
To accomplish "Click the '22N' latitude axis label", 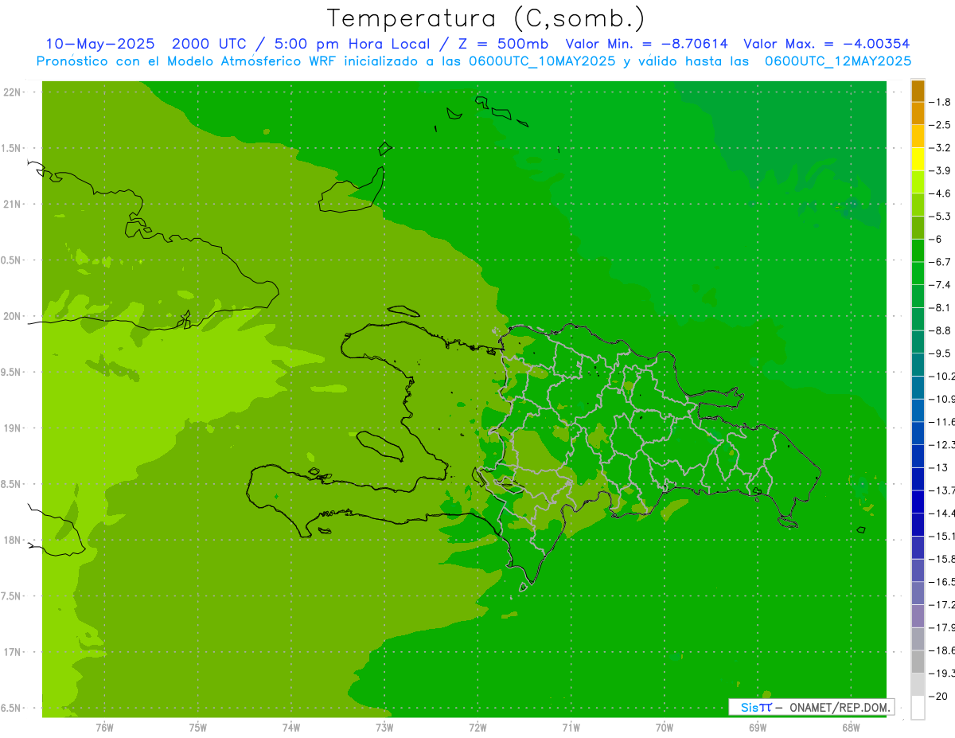I will 14,92.
